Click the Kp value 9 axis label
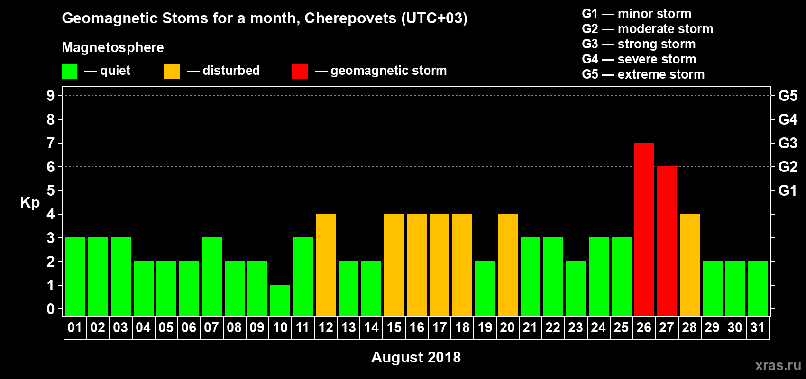 pos(51,96)
